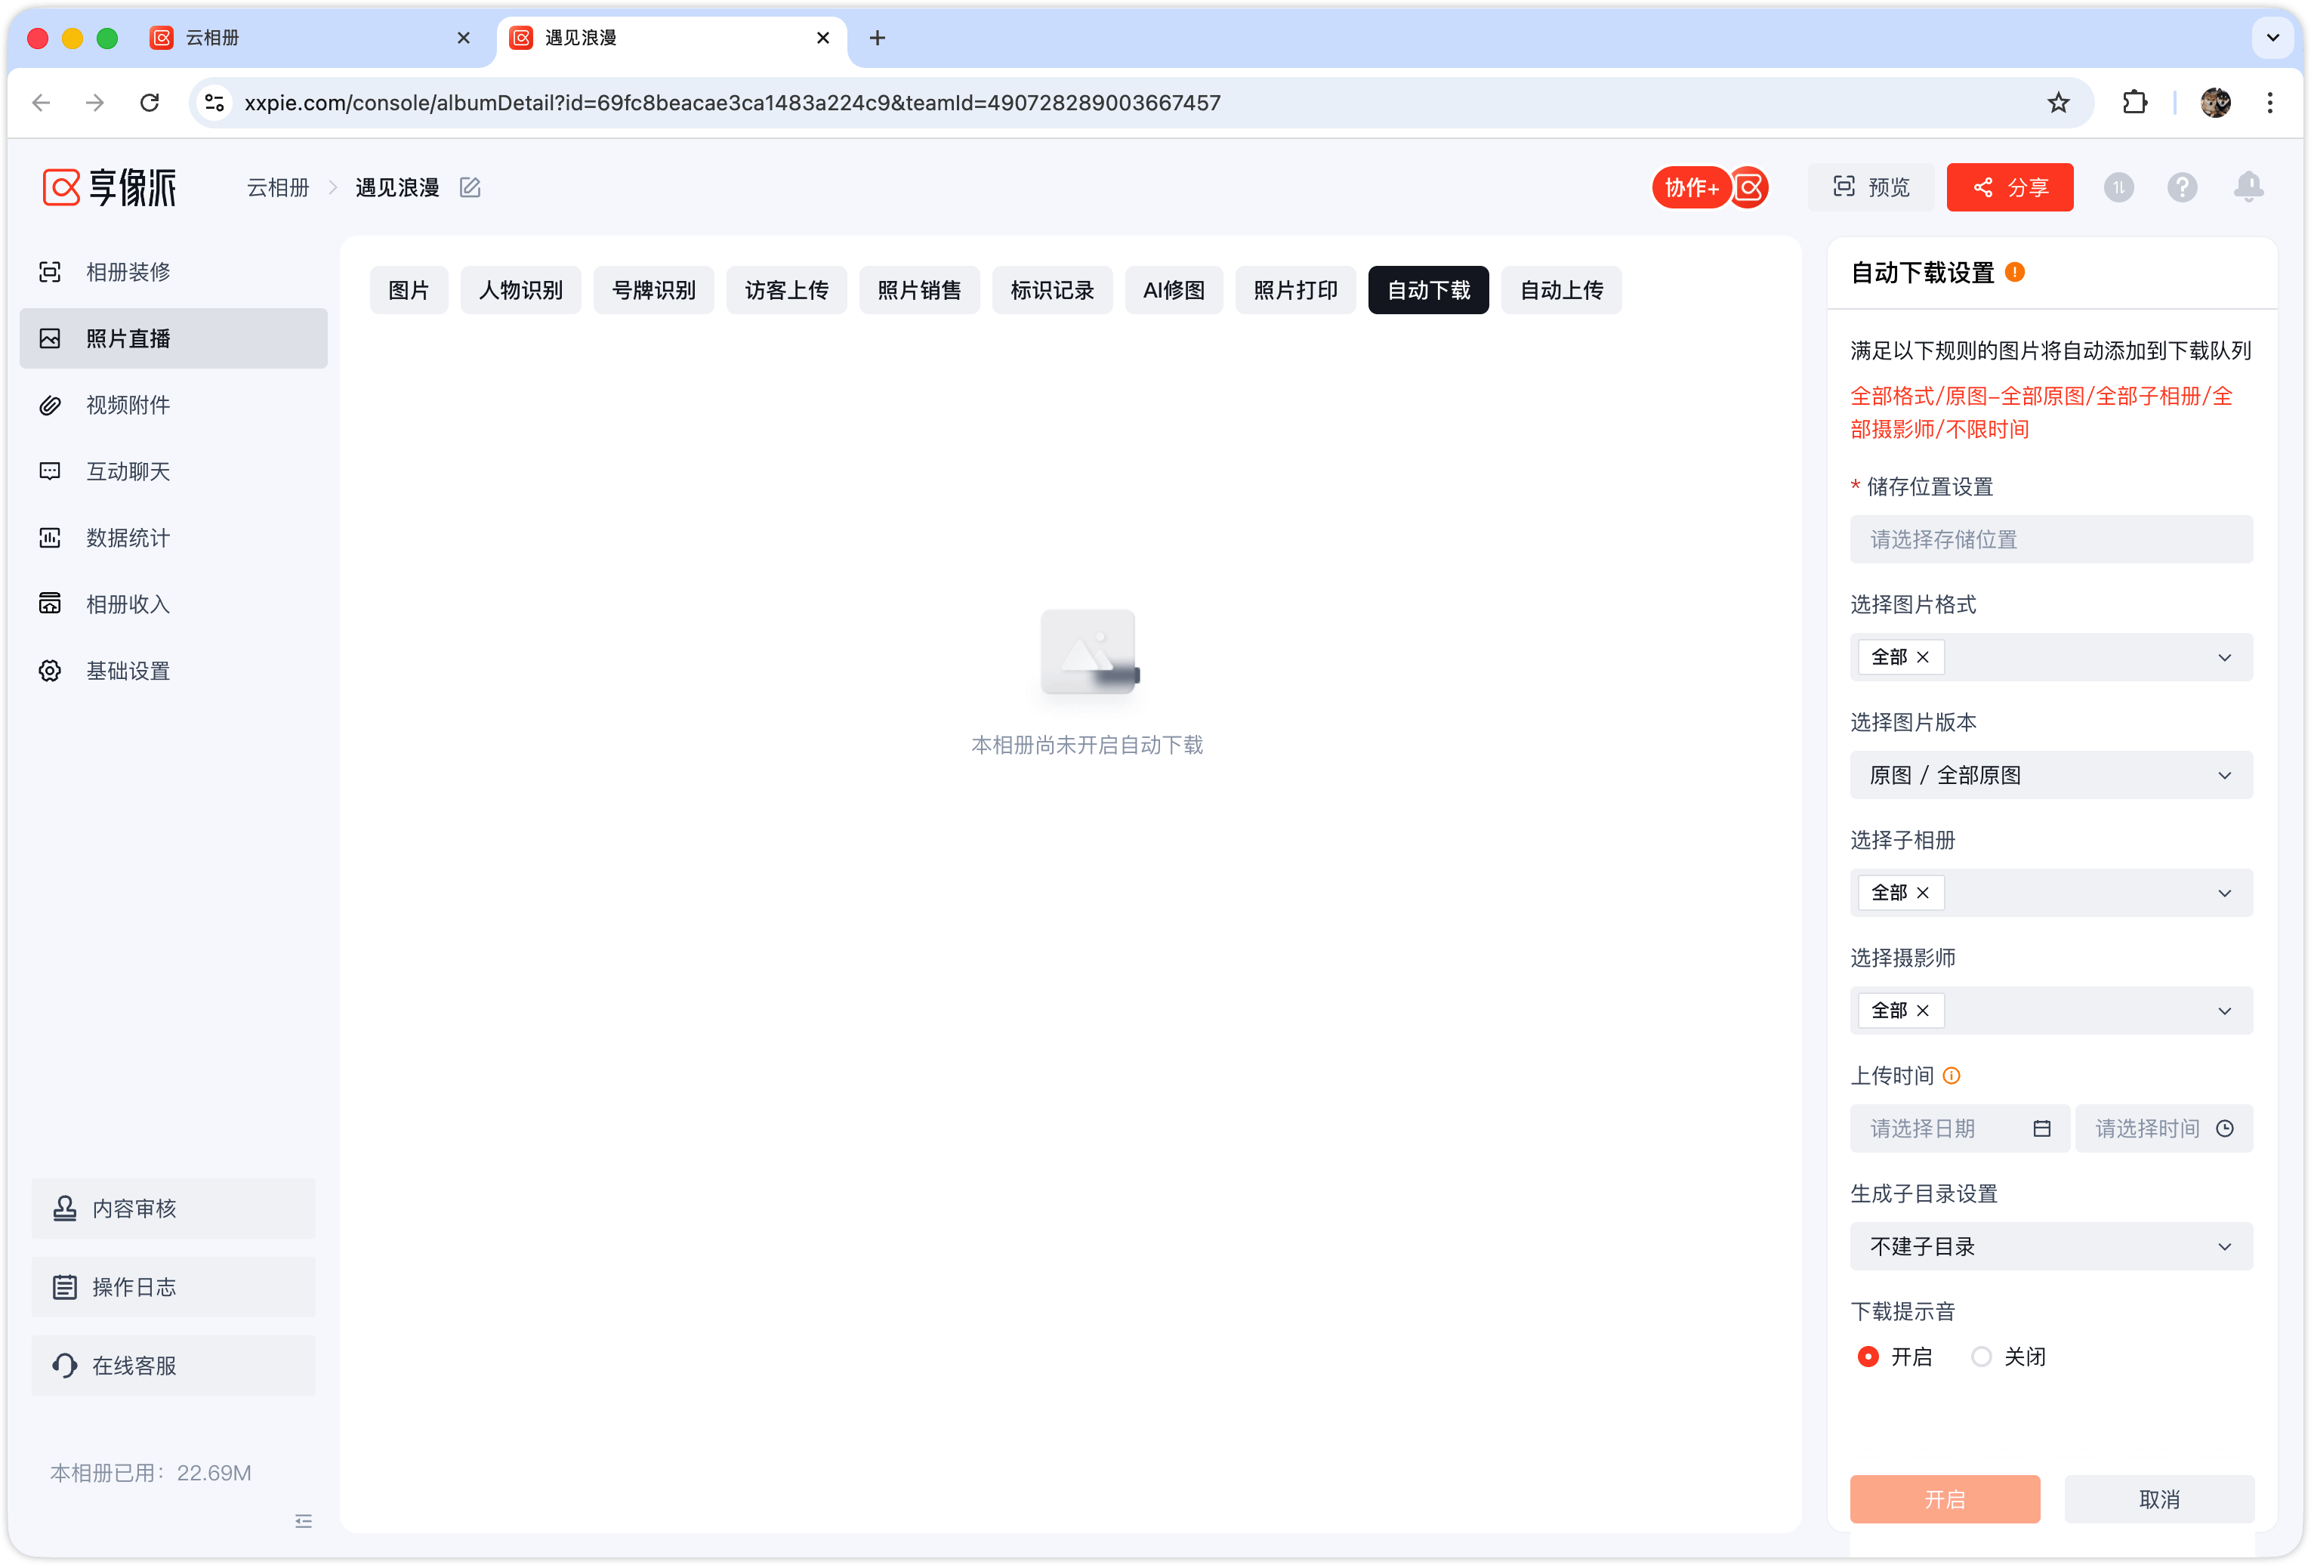
Task: Select 照片直播 in the sidebar
Action: [x=173, y=338]
